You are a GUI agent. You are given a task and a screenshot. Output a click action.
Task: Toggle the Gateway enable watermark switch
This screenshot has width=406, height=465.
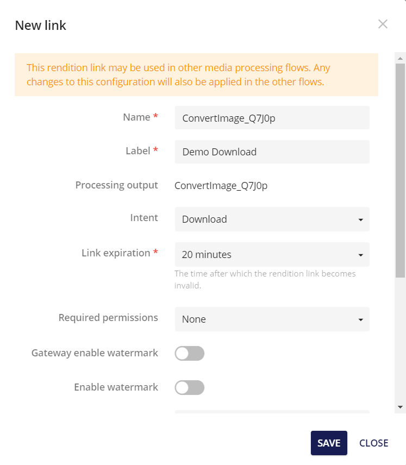click(189, 354)
